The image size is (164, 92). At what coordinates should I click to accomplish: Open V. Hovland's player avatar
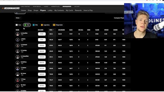18,45
